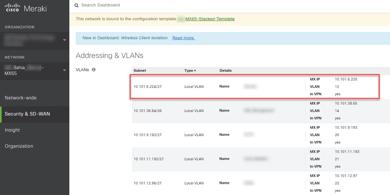
Task: Open the VLANs info tooltip icon
Action: tap(94, 70)
